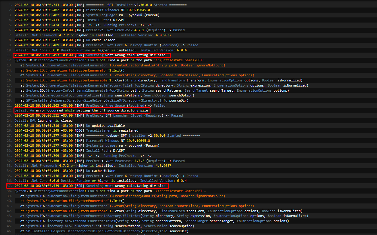Screen dimensions: 377x235
Task: Select 'DirectorySizeHelper.GetSizeOfDirectory' frame on line 46
Action: [104, 231]
